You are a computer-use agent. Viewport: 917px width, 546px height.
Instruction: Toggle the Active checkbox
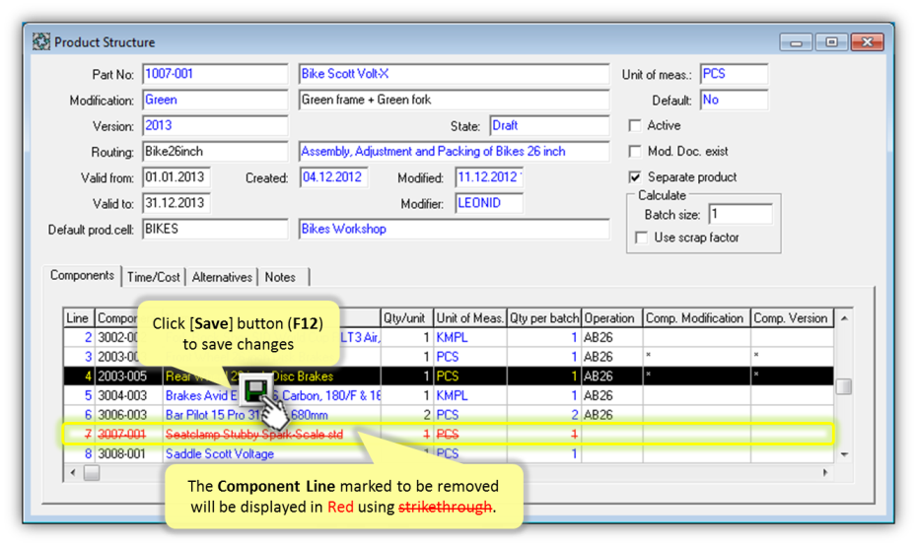pos(635,126)
